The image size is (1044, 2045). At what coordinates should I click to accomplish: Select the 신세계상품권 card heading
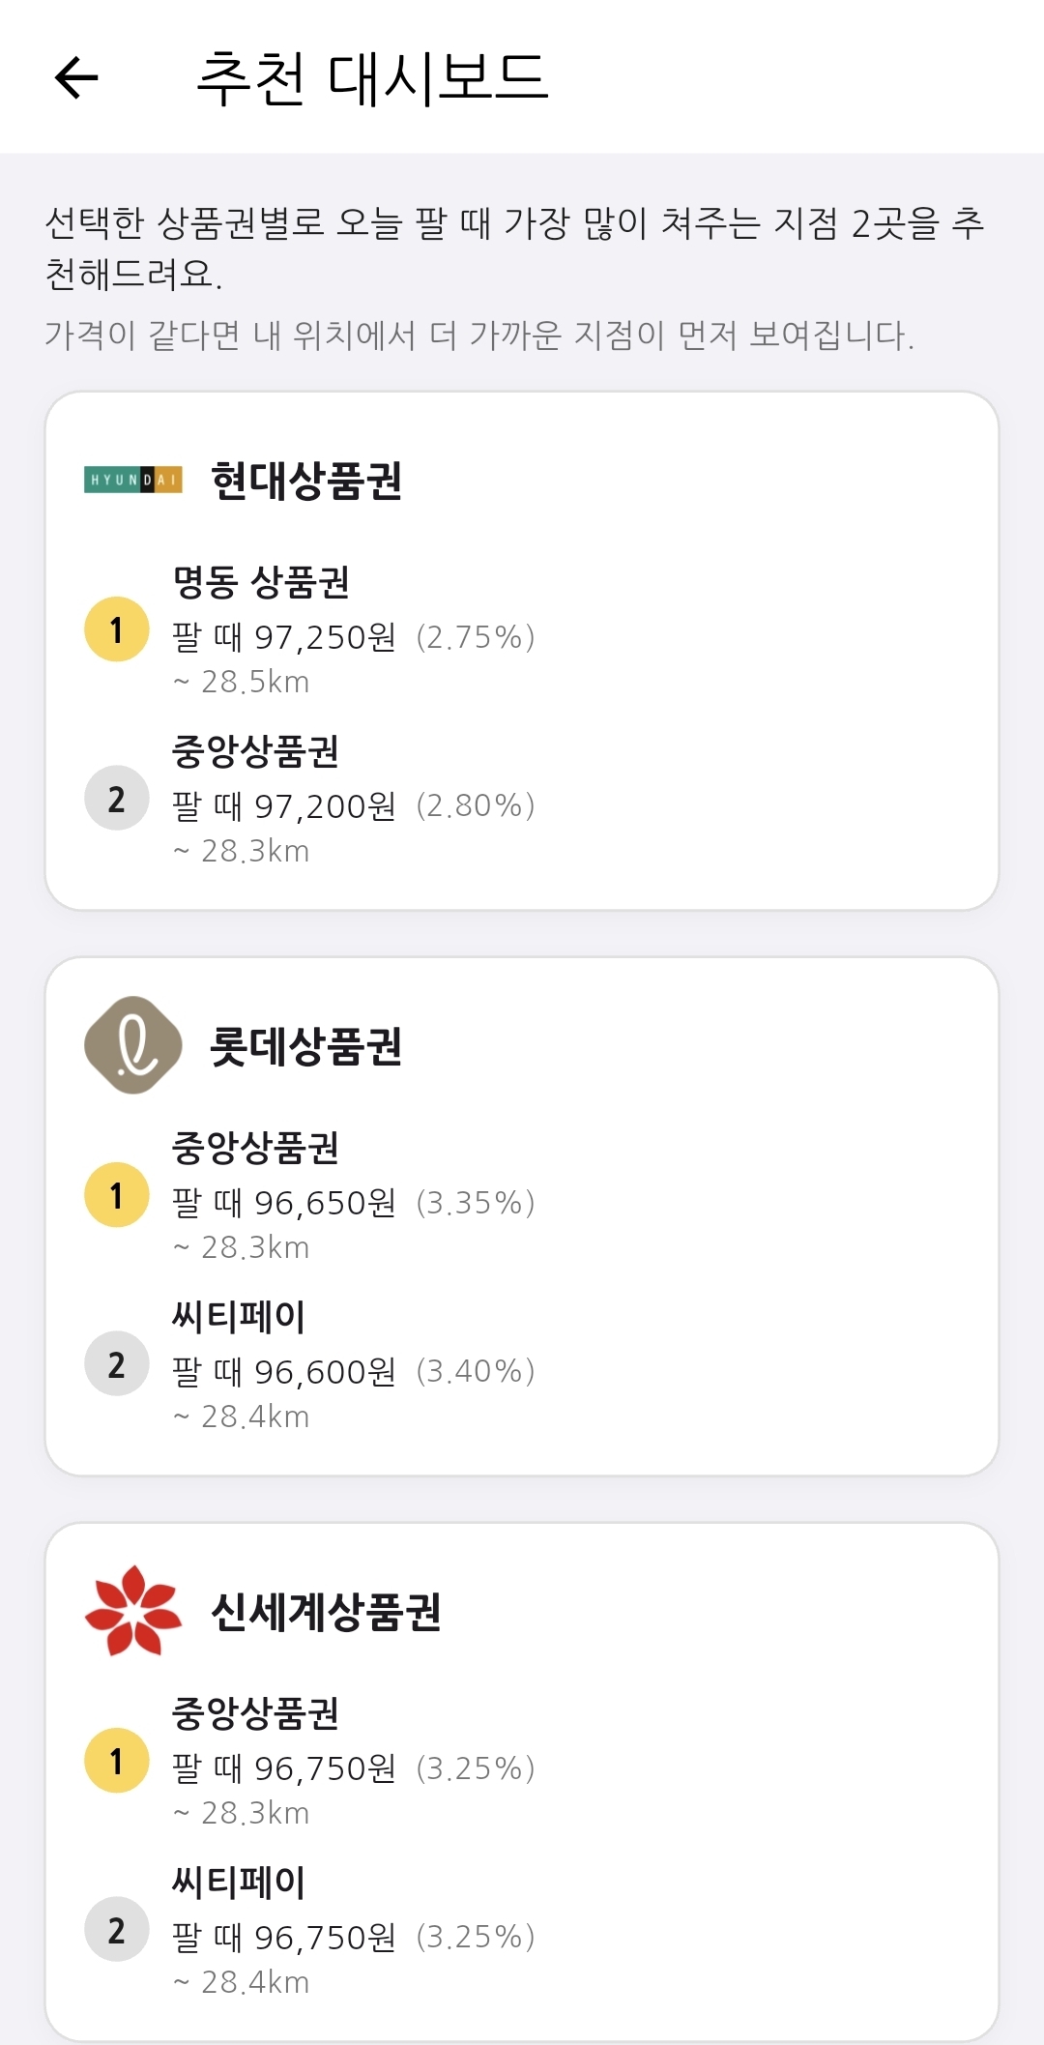[326, 1612]
